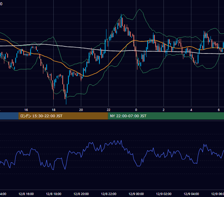Click the blue session bar before ロンドン
This screenshot has width=224, height=197.
[x=9, y=116]
